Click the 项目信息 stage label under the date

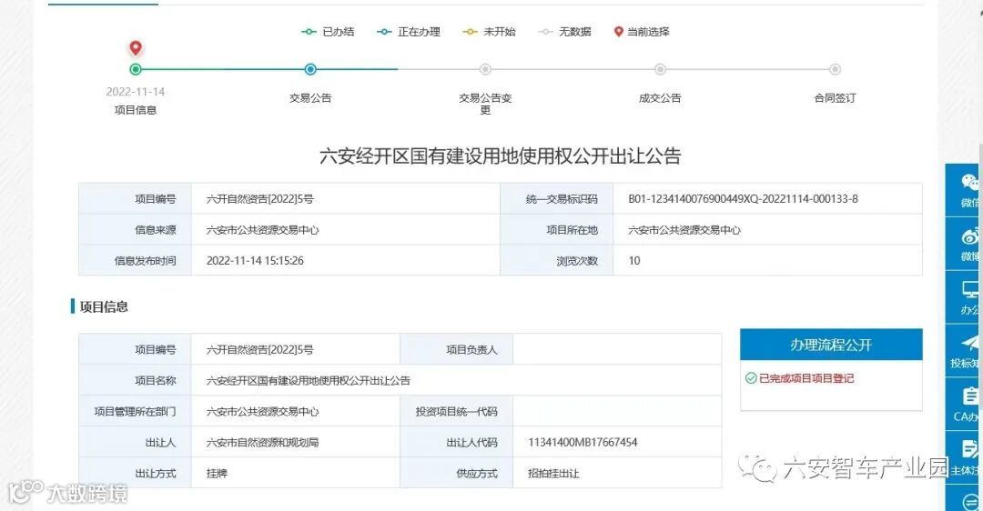tap(136, 110)
